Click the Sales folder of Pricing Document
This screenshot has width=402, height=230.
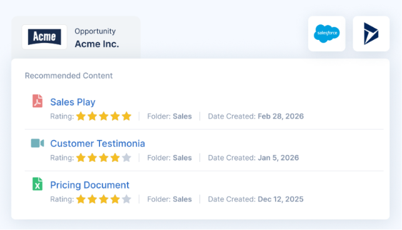(183, 199)
